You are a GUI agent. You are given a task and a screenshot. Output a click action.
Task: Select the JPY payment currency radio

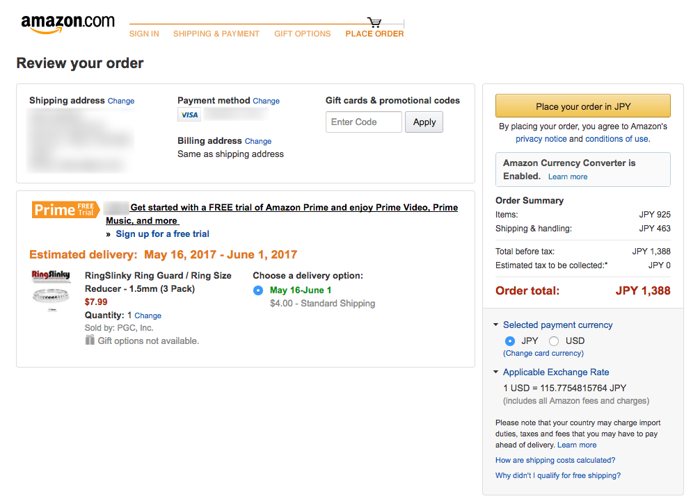pyautogui.click(x=510, y=341)
